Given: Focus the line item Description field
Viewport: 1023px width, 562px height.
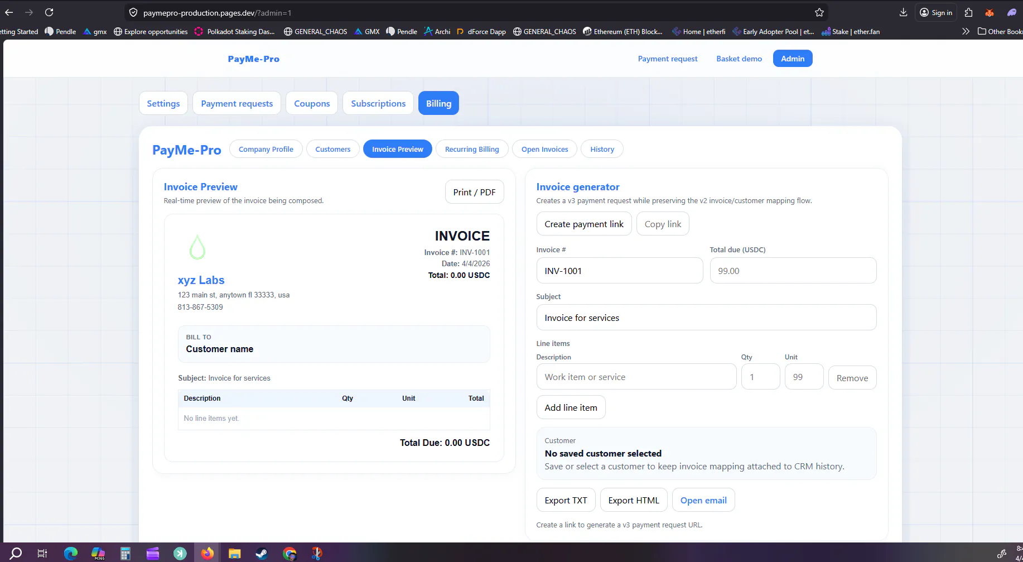Looking at the screenshot, I should coord(636,377).
